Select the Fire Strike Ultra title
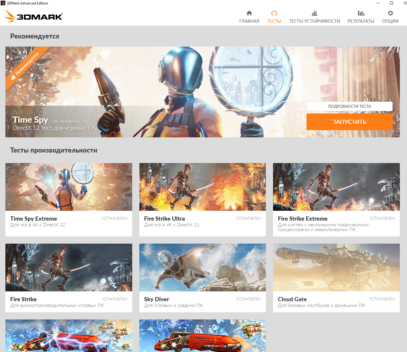 click(164, 219)
